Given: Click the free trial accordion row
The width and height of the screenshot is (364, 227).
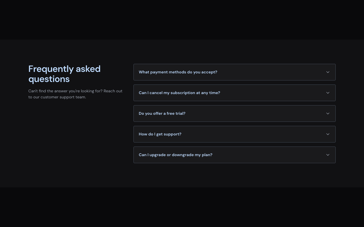Looking at the screenshot, I should click(x=235, y=113).
